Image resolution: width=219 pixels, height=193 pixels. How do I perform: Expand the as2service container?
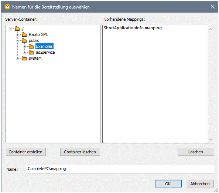tap(24, 52)
